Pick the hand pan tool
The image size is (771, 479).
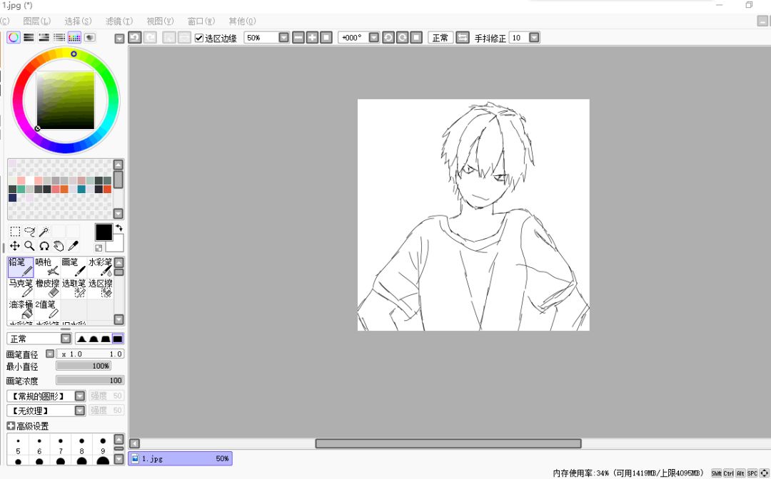[x=59, y=246]
